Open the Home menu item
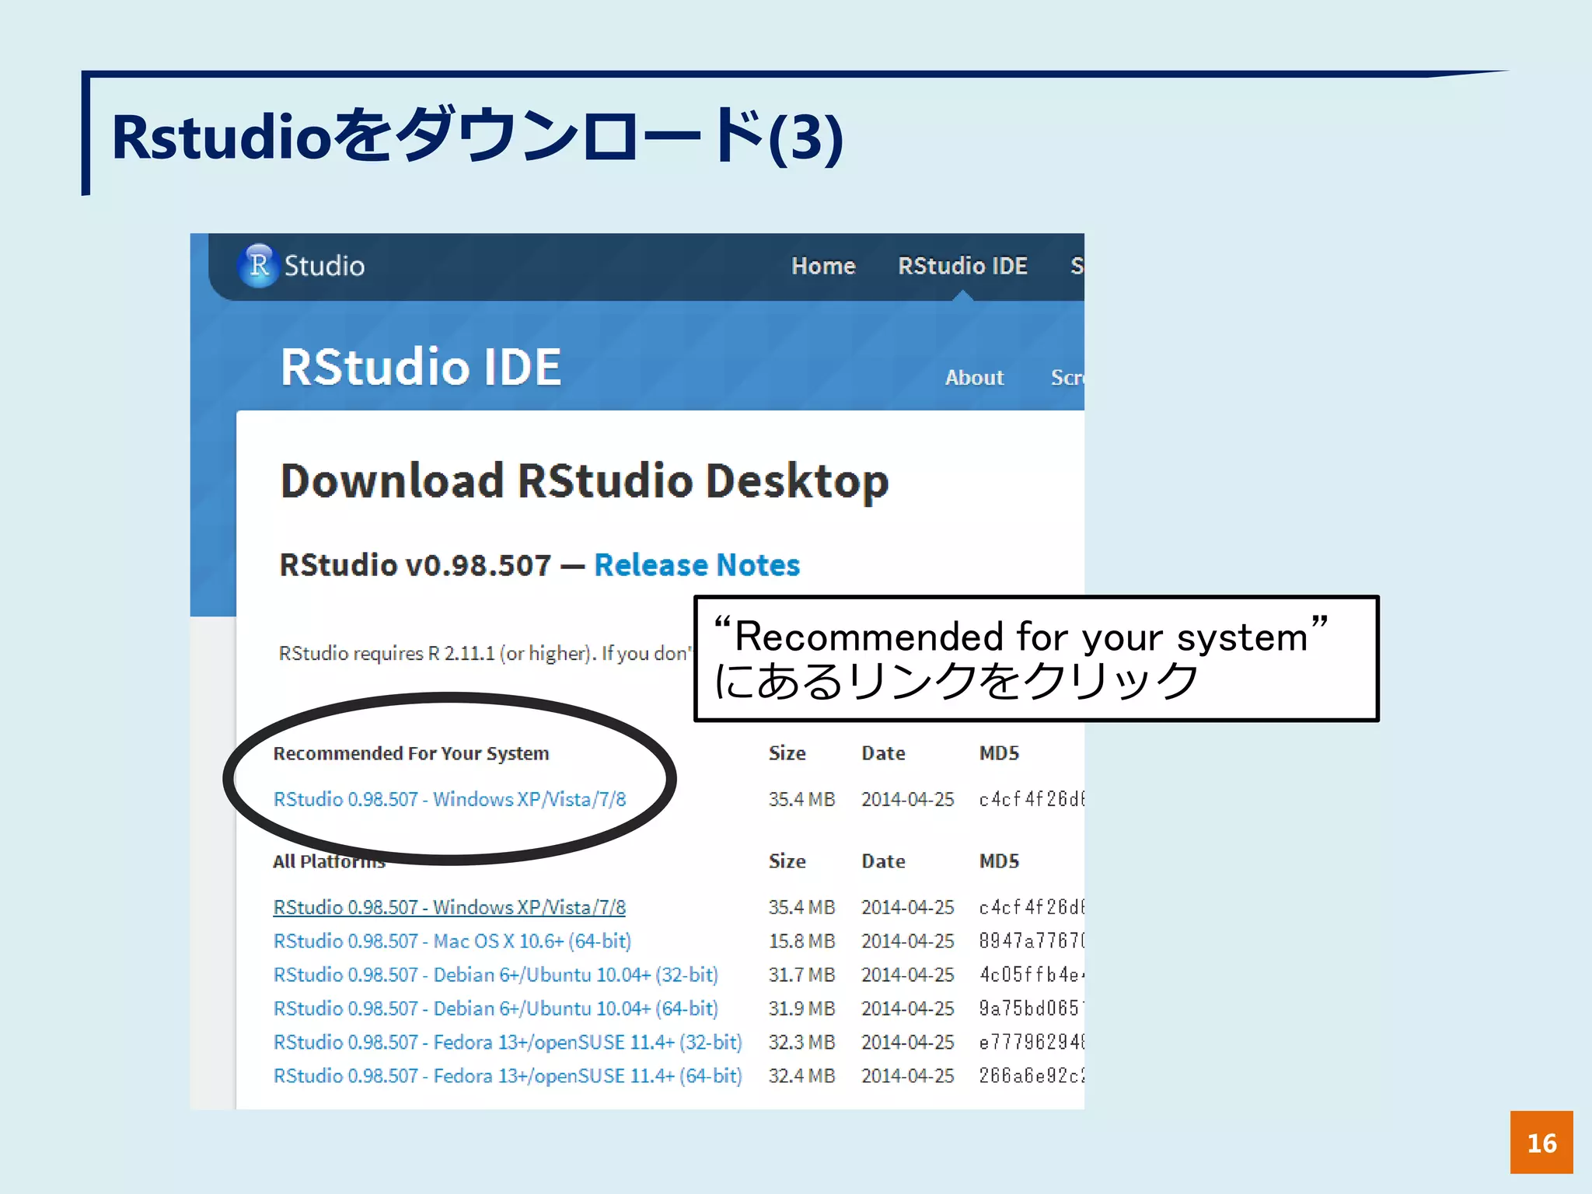1592x1194 pixels. (x=823, y=266)
